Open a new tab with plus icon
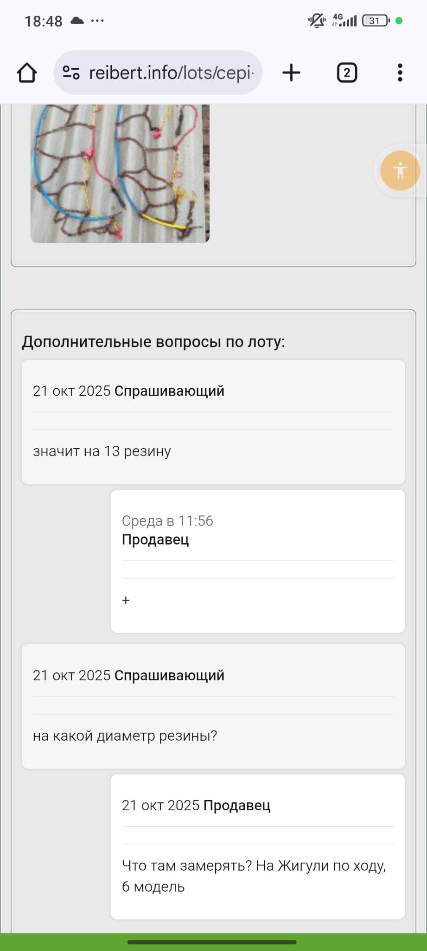Image resolution: width=427 pixels, height=951 pixels. click(x=291, y=73)
